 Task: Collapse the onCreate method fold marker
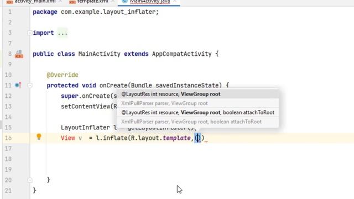point(29,85)
